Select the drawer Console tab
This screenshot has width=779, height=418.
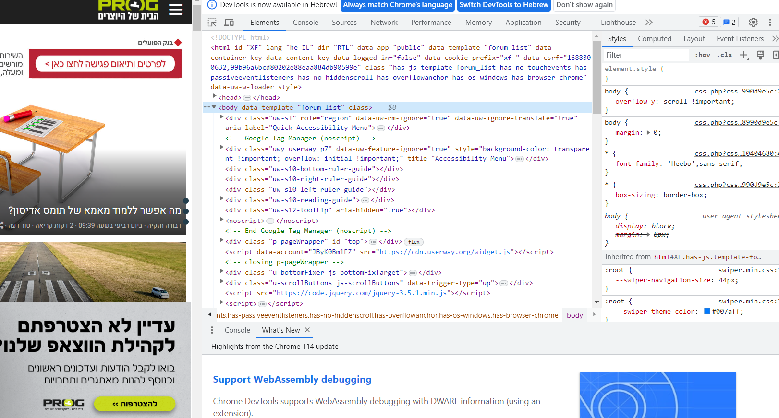tap(237, 330)
